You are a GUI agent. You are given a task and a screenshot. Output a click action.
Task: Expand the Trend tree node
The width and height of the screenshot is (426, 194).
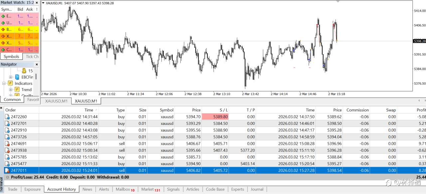click(11, 90)
